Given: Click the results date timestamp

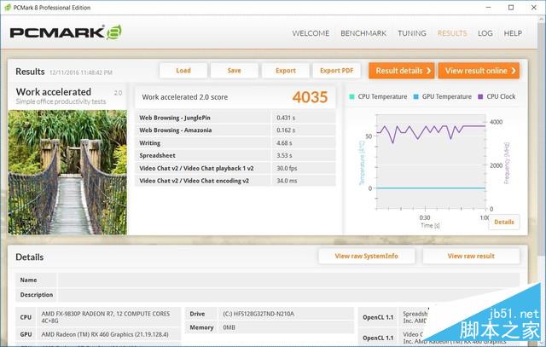Looking at the screenshot, I should coord(81,72).
